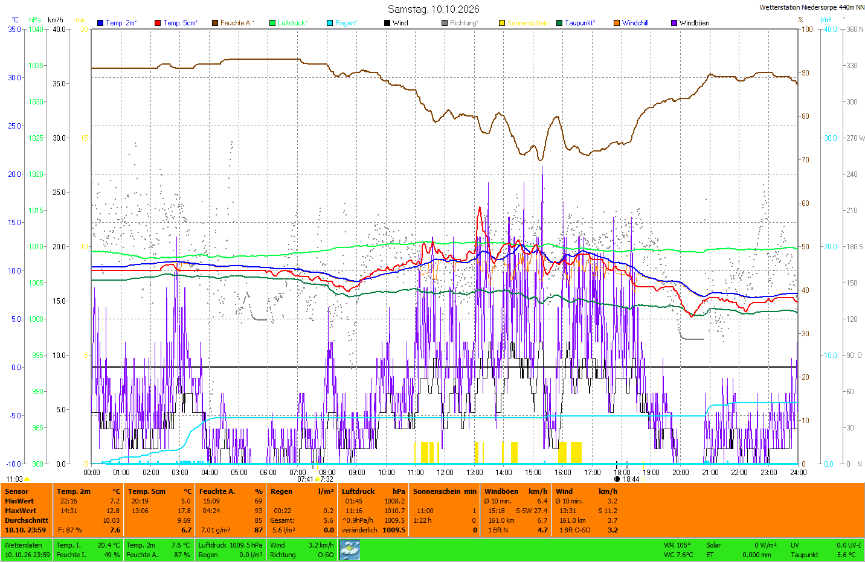Viewport: 865px width, 562px height.
Task: Click the Solar label in green bar
Action: click(713, 545)
